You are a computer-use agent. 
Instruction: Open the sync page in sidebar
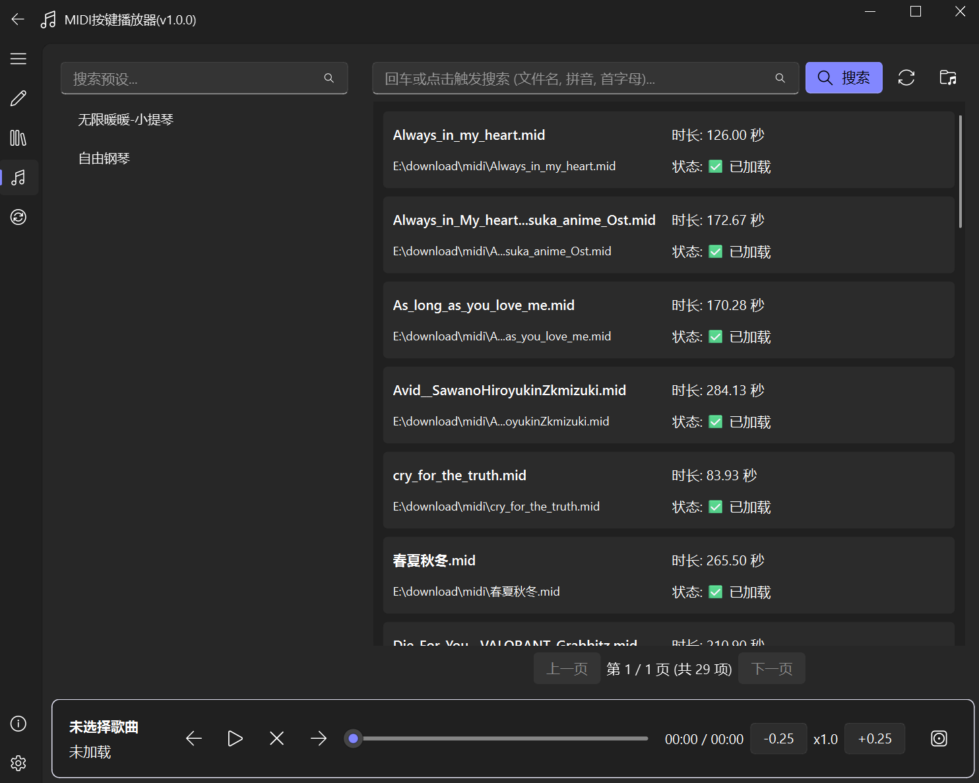click(18, 217)
